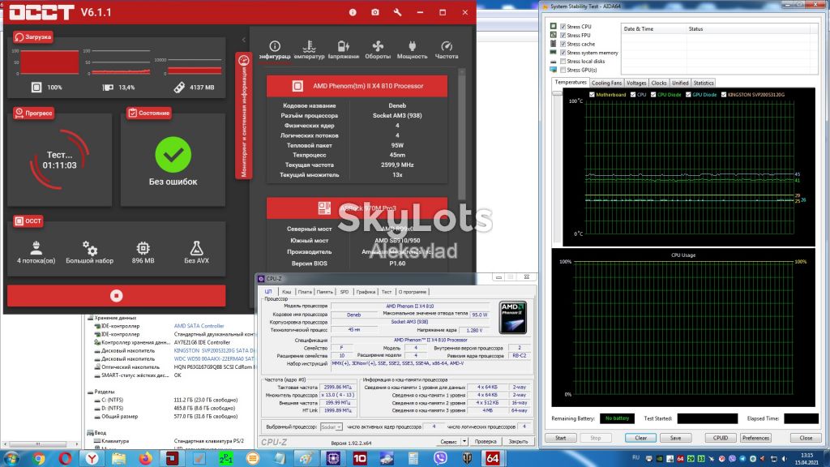Toggle KINGSTON SVP200S3120G graph checkbox
Screen dimensions: 830x467
tap(724, 95)
